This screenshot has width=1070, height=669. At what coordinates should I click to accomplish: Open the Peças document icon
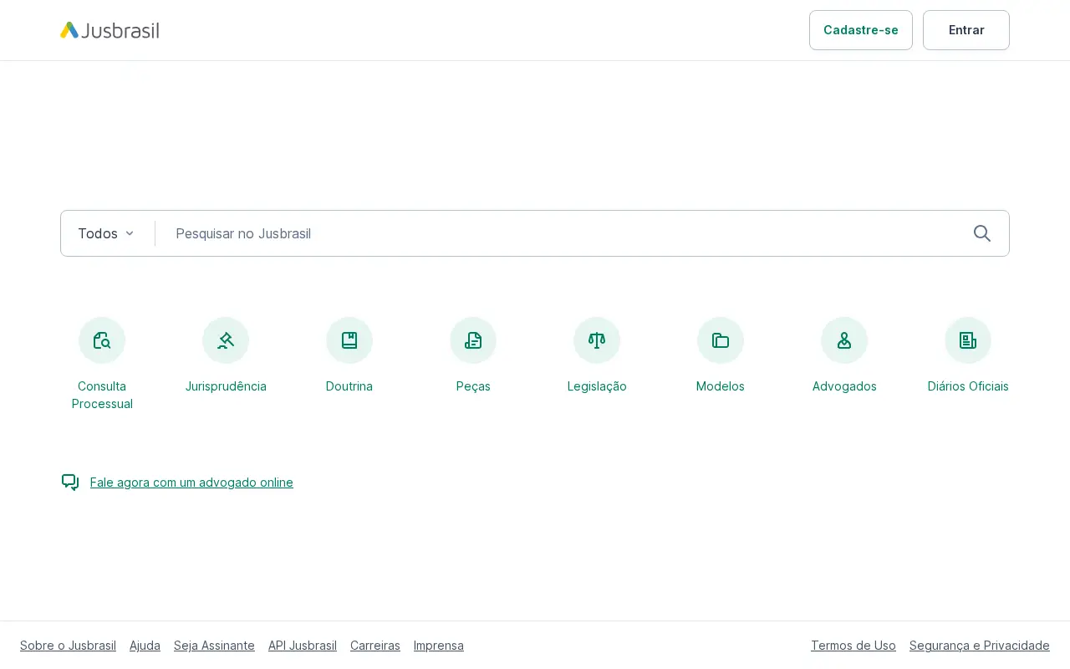tap(473, 340)
